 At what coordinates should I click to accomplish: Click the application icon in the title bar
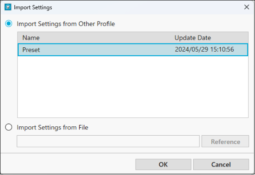coord(8,7)
